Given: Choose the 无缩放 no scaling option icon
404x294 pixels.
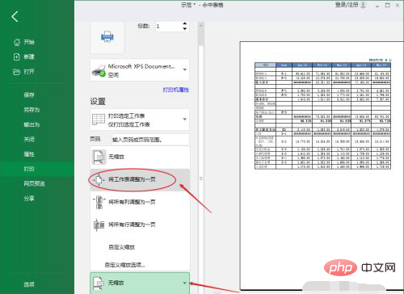Looking at the screenshot, I should click(x=99, y=157).
